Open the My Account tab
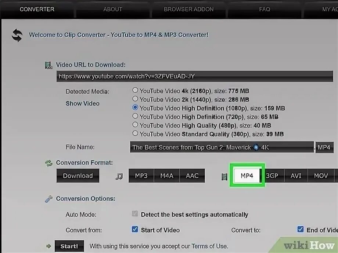This screenshot has height=253, width=338. [321, 9]
